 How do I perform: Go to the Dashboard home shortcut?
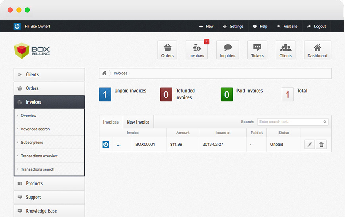click(317, 50)
